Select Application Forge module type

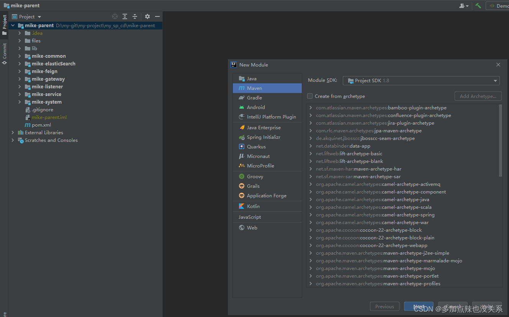(267, 195)
